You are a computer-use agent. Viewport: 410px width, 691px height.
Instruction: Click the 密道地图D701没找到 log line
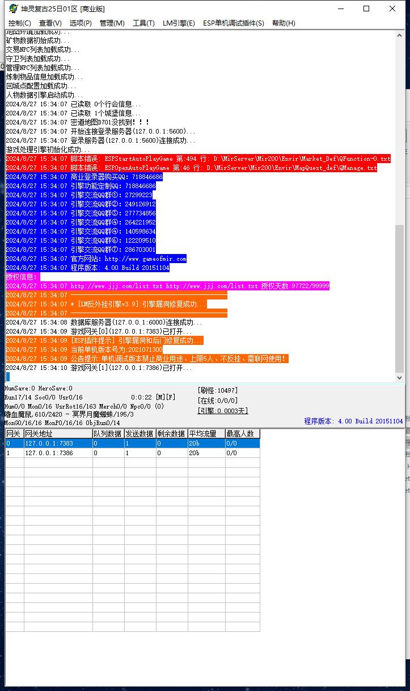tap(78, 122)
